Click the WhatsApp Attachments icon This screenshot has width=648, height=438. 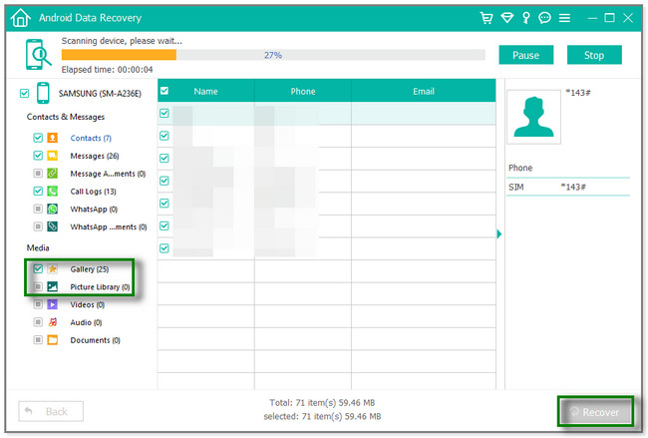[53, 226]
